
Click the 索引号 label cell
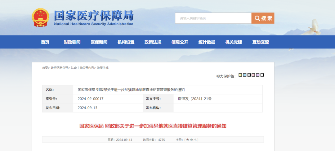58,99
